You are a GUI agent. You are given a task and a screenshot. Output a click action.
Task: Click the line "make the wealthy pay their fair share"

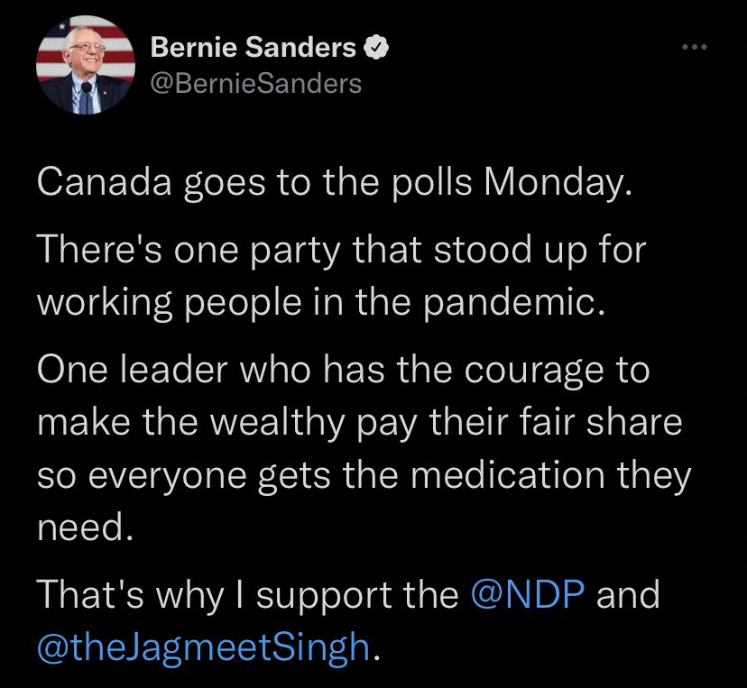pyautogui.click(x=358, y=423)
